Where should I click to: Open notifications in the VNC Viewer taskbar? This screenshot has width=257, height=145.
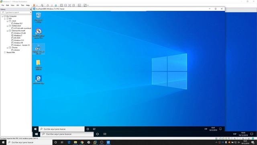[x=220, y=129]
